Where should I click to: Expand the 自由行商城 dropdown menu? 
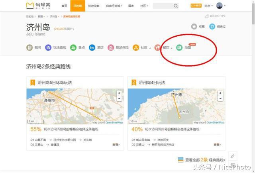(114, 6)
